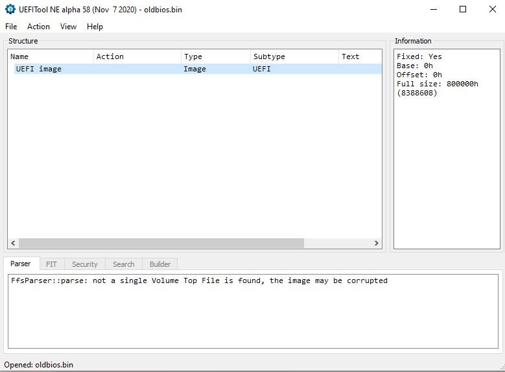The width and height of the screenshot is (505, 372).
Task: Open the Action menu
Action: (x=38, y=27)
